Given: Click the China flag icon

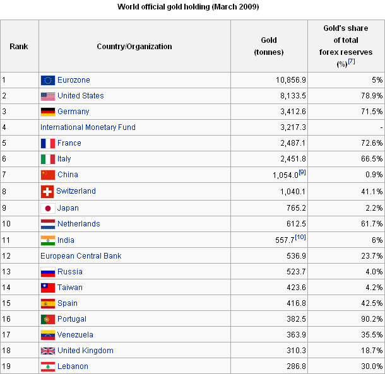Looking at the screenshot, I should click(x=48, y=175).
